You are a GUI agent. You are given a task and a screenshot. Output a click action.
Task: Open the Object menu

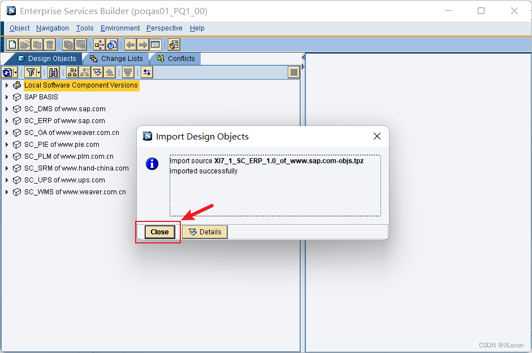tap(19, 28)
